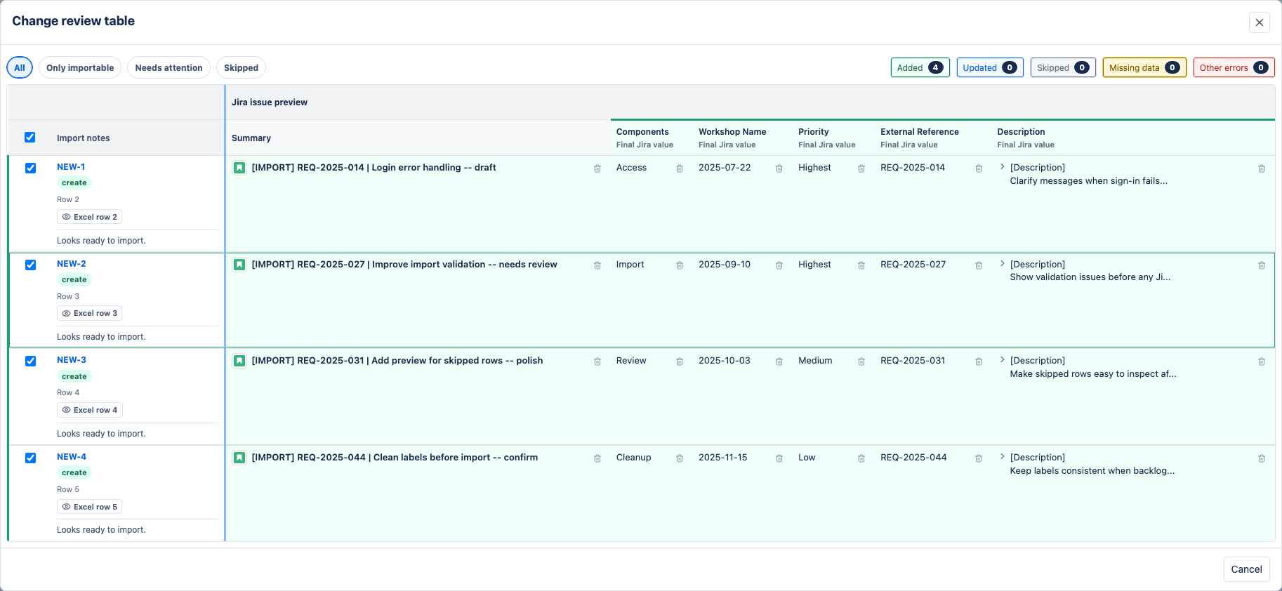Switch to the Only importable filter

[x=80, y=67]
